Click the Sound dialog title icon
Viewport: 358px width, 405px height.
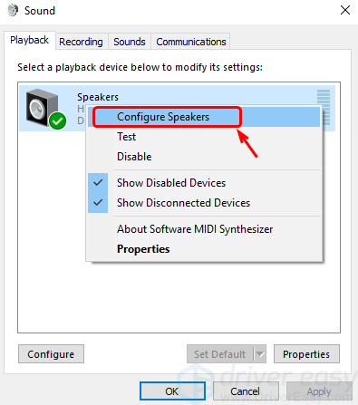pyautogui.click(x=13, y=11)
